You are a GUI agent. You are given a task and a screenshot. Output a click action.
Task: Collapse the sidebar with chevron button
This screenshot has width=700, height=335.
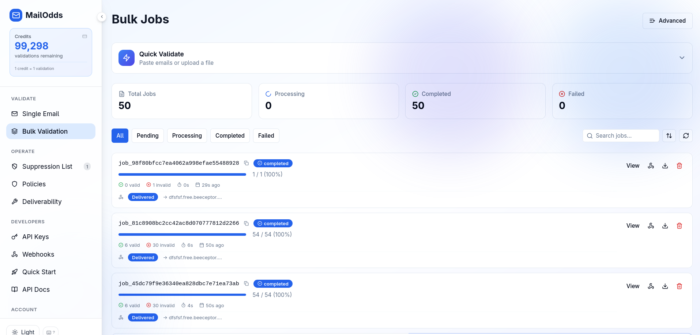(102, 16)
